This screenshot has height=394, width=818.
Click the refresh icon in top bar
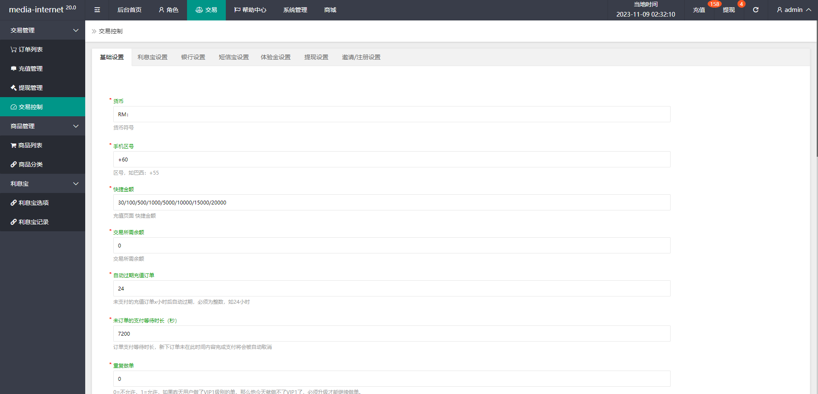(x=755, y=10)
